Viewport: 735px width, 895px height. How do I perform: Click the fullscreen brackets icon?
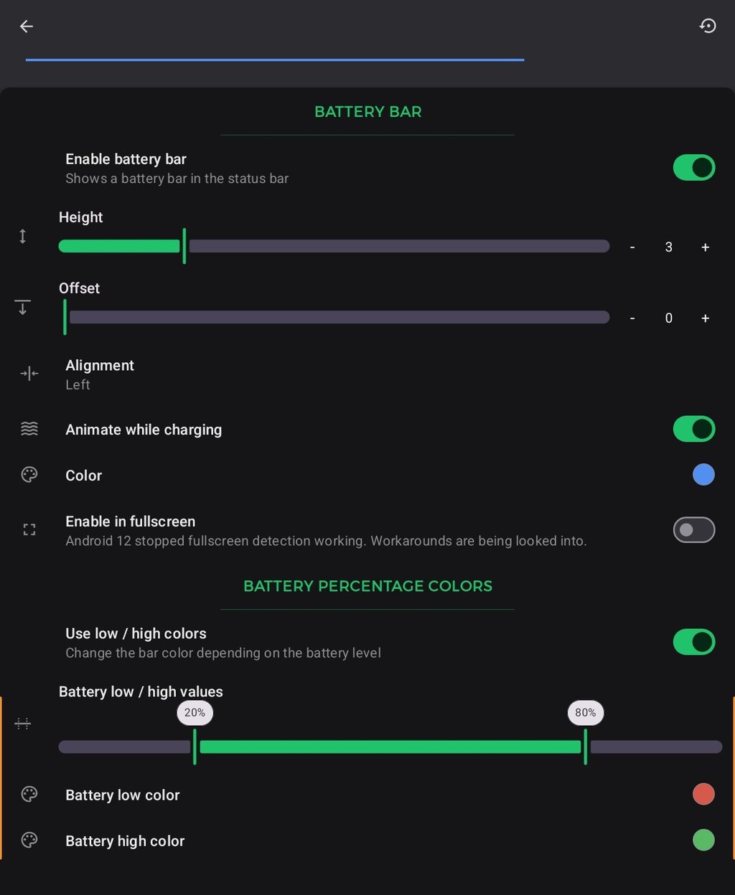[29, 530]
